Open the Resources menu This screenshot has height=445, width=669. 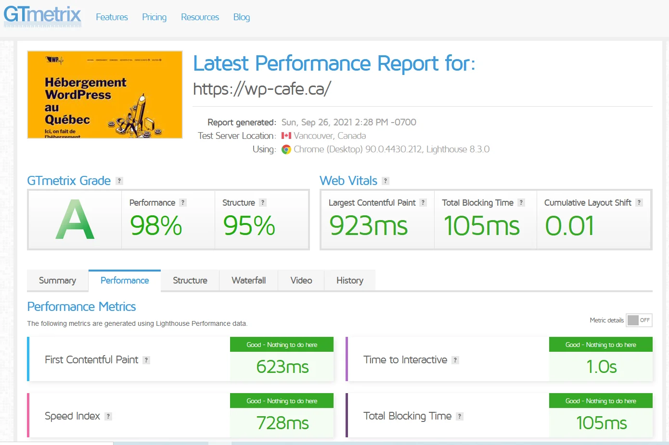200,17
